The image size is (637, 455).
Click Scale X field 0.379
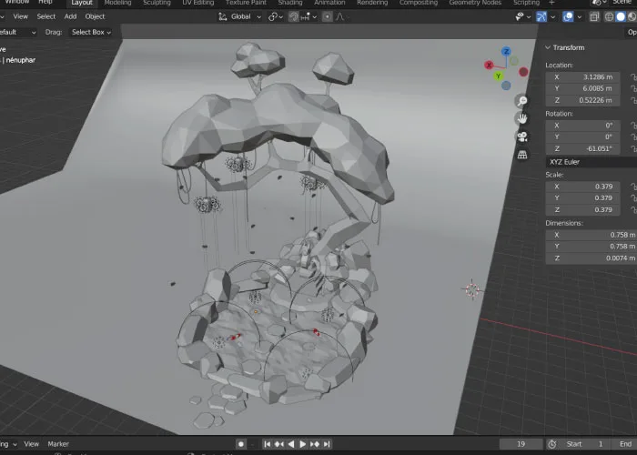click(x=582, y=187)
